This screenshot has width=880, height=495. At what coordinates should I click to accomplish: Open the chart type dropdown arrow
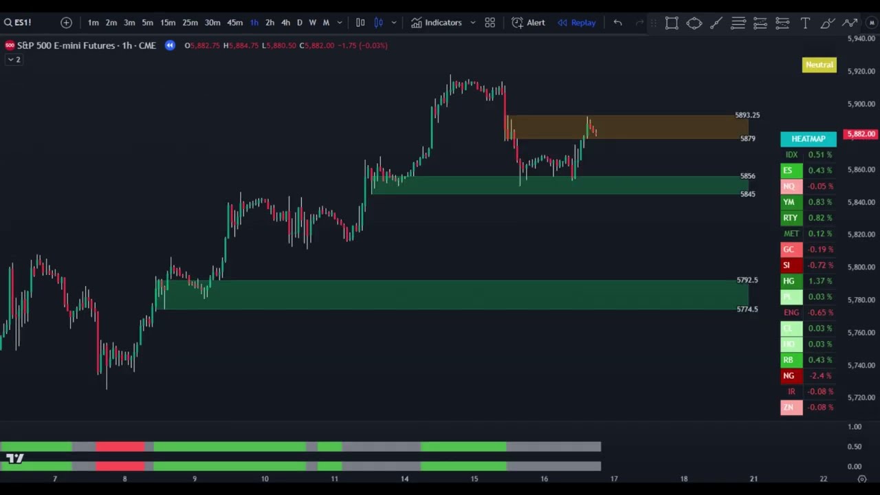394,23
